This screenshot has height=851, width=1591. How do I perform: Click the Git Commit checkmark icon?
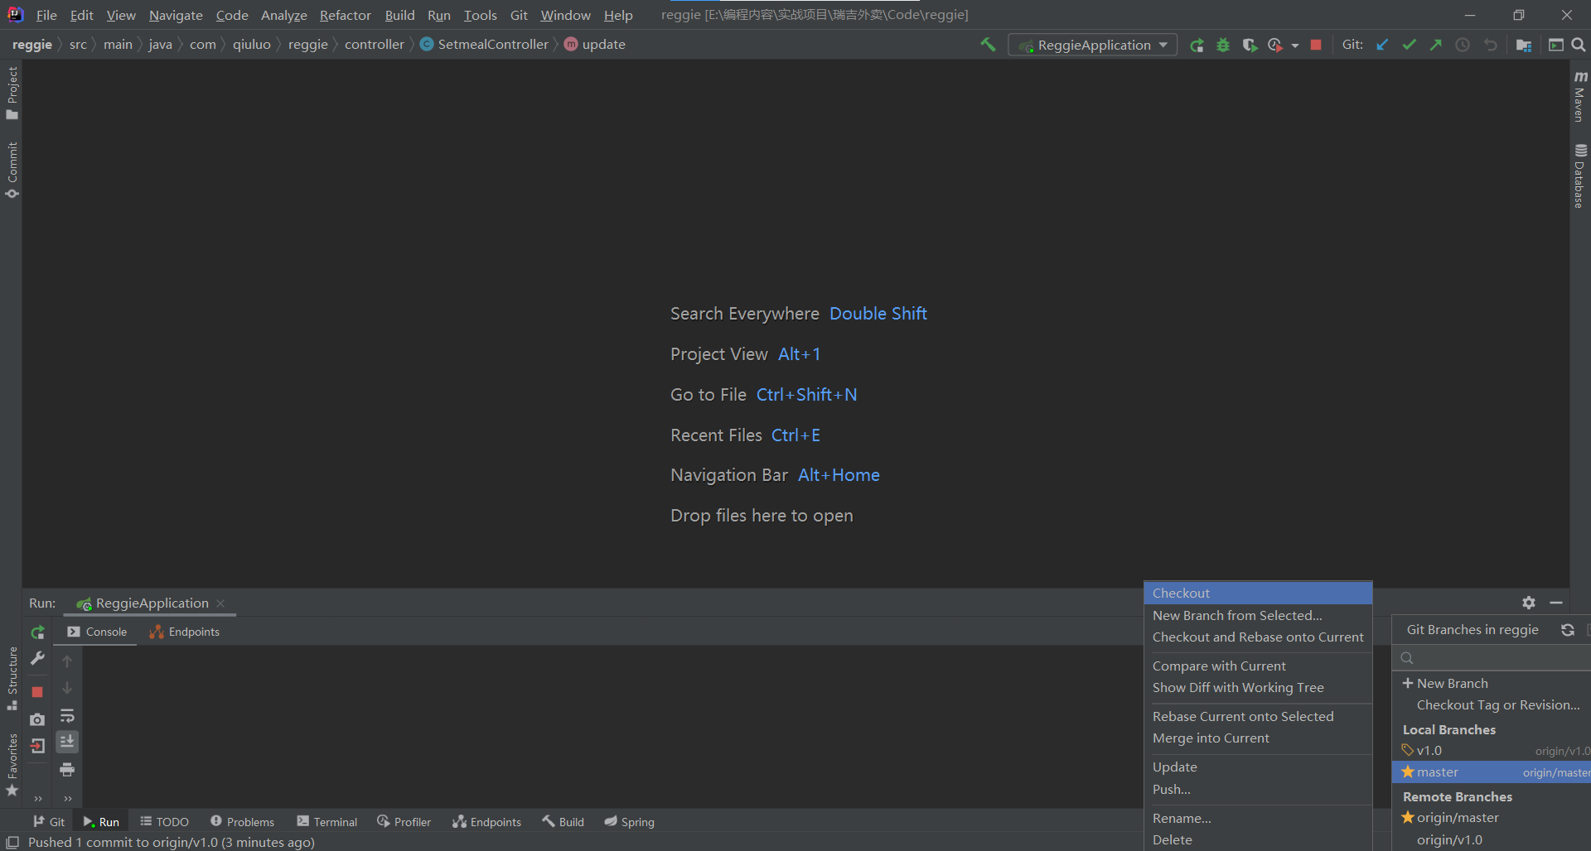pos(1409,45)
